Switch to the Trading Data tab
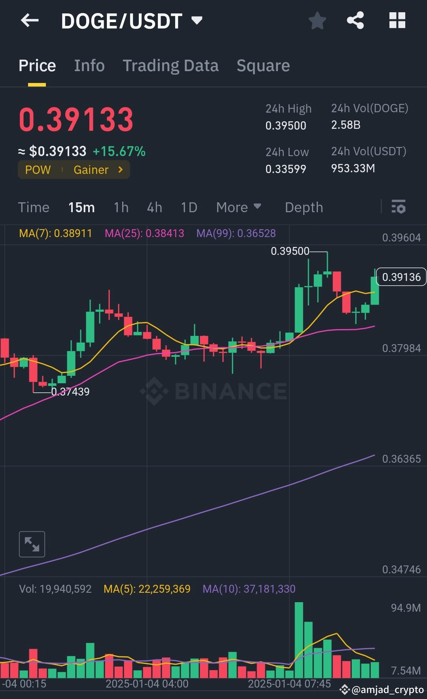This screenshot has width=427, height=699. [x=171, y=65]
